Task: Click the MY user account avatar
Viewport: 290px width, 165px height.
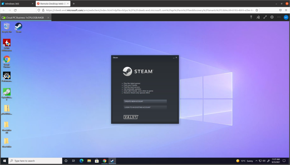Action: coord(286,17)
